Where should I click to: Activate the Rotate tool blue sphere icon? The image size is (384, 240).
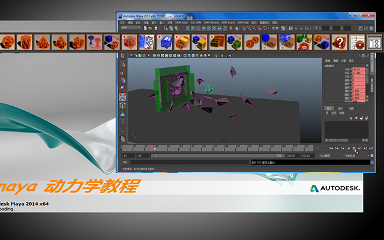click(x=122, y=89)
